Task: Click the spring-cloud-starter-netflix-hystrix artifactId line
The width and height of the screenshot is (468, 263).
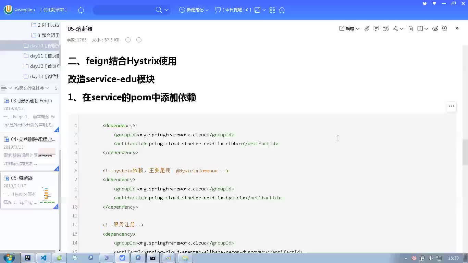Action: (x=197, y=198)
